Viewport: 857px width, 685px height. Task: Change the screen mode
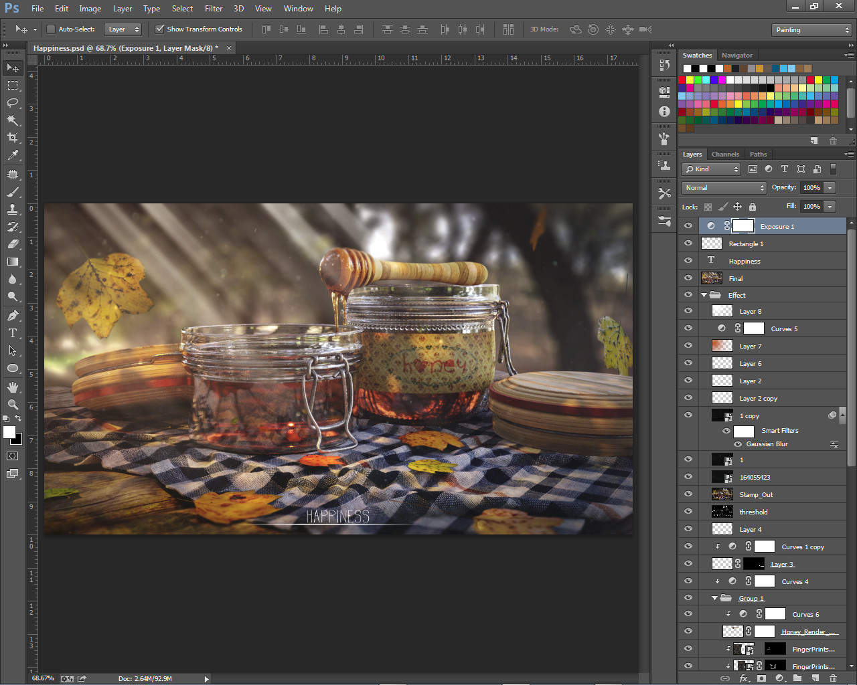tap(13, 474)
